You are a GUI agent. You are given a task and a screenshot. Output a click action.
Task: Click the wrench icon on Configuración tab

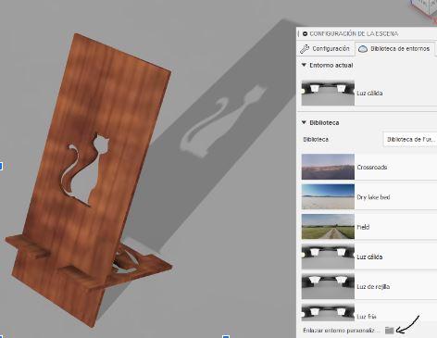coord(305,49)
